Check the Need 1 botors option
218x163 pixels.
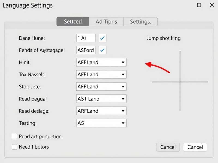(14, 147)
